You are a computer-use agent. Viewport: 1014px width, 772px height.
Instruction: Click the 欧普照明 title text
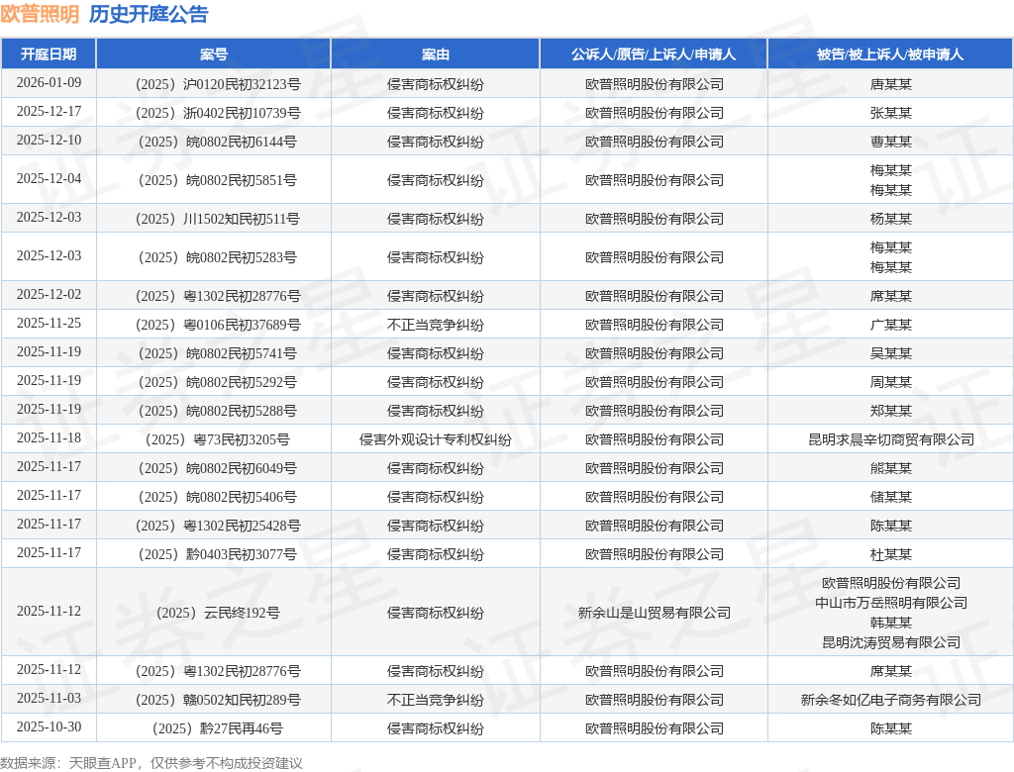pos(40,14)
